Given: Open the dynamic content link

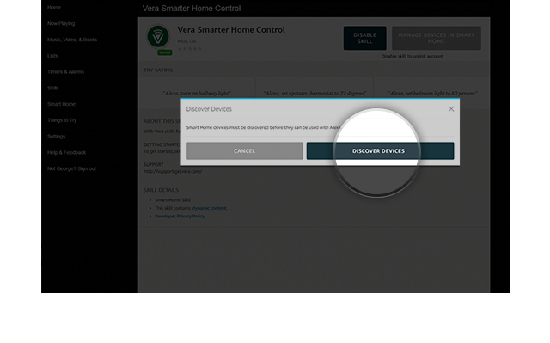Looking at the screenshot, I should (209, 208).
